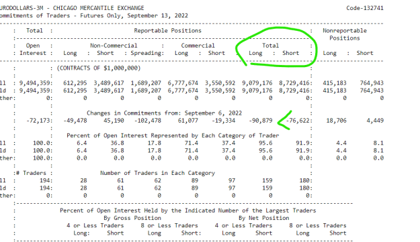
Task: Click the 'Open Interest' column header
Action: point(33,50)
